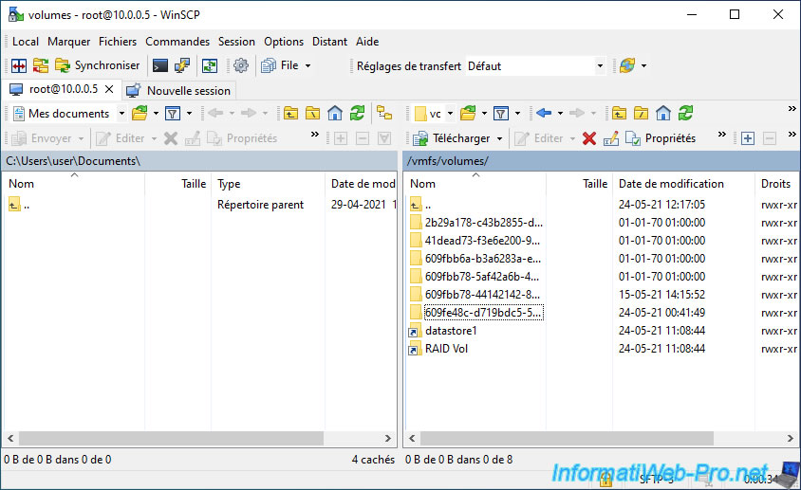Go to remote parent directory icon
The width and height of the screenshot is (801, 490).
pos(619,114)
